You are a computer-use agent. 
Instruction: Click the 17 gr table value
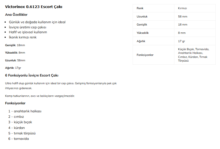[182, 41]
